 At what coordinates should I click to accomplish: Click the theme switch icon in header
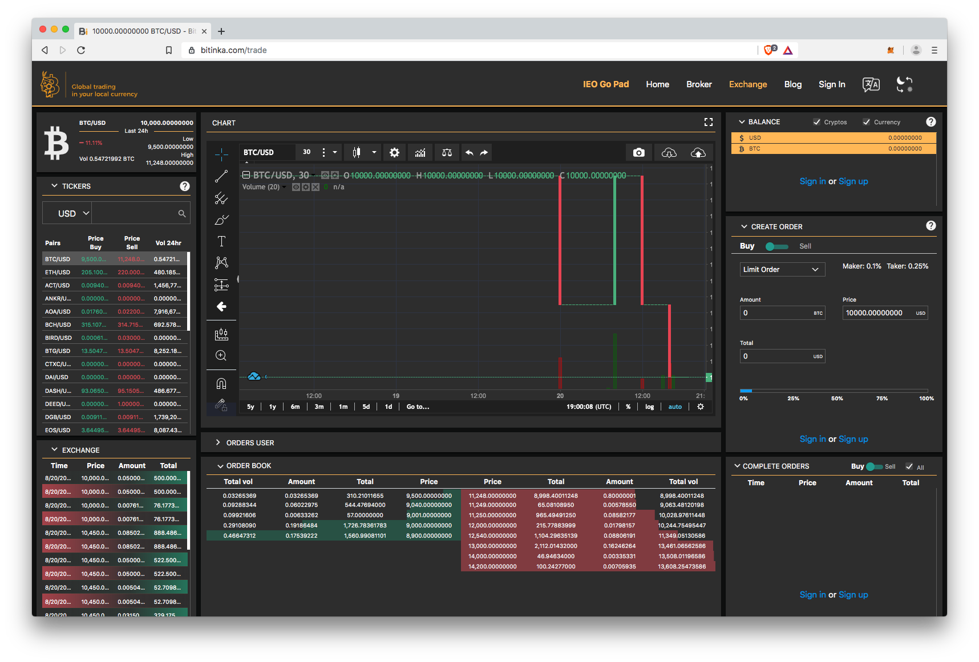(x=905, y=84)
